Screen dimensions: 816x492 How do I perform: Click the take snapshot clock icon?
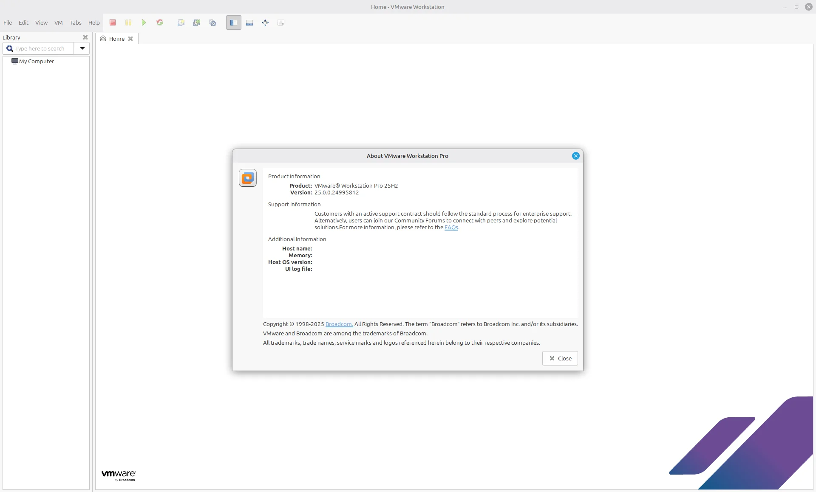(x=181, y=22)
